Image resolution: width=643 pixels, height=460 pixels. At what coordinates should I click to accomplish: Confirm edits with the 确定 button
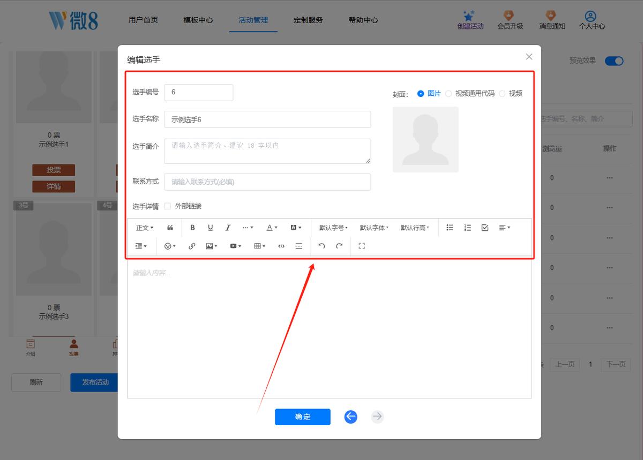(x=303, y=417)
